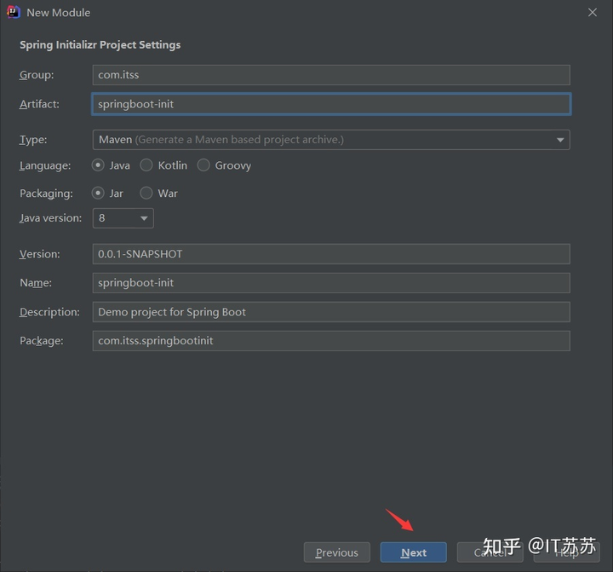Focus the Artifact text field
The image size is (613, 572).
[x=331, y=104]
